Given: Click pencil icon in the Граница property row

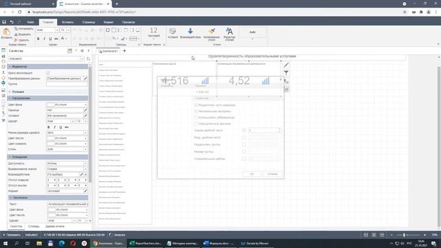Looking at the screenshot, I should [85, 110].
